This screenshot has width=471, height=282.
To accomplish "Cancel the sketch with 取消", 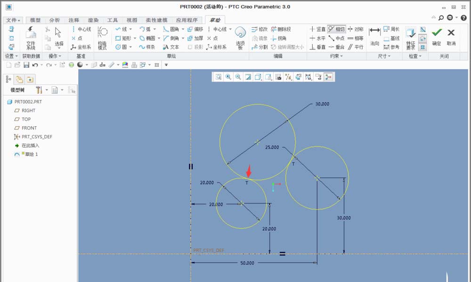I will pos(451,37).
